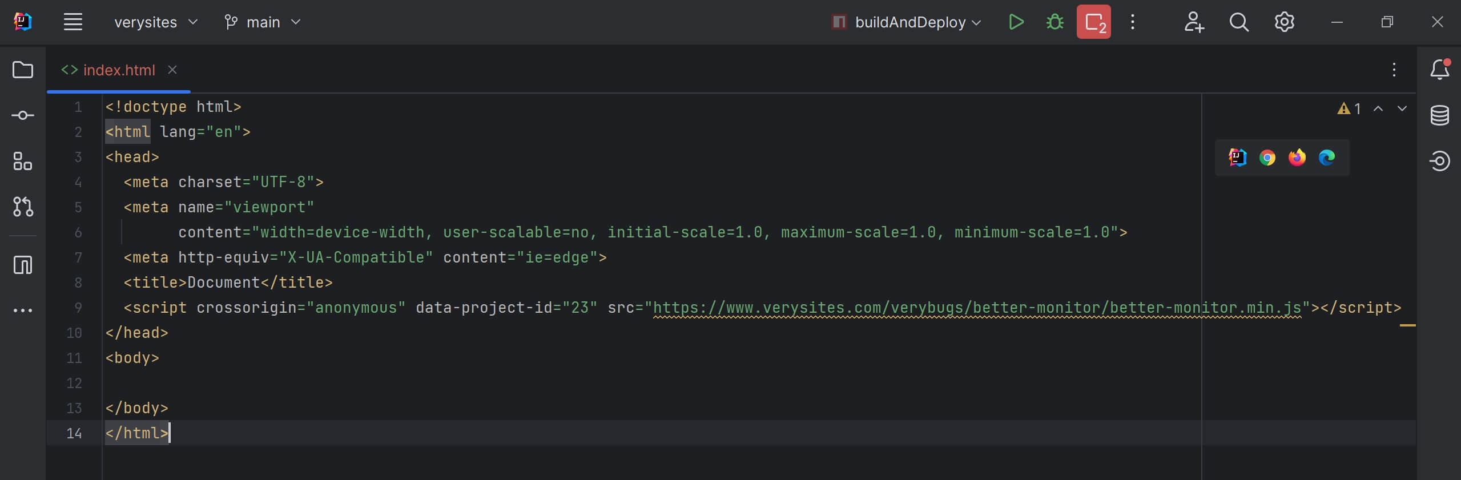1461x480 pixels.
Task: Open Code With Me add-user icon
Action: 1194,22
